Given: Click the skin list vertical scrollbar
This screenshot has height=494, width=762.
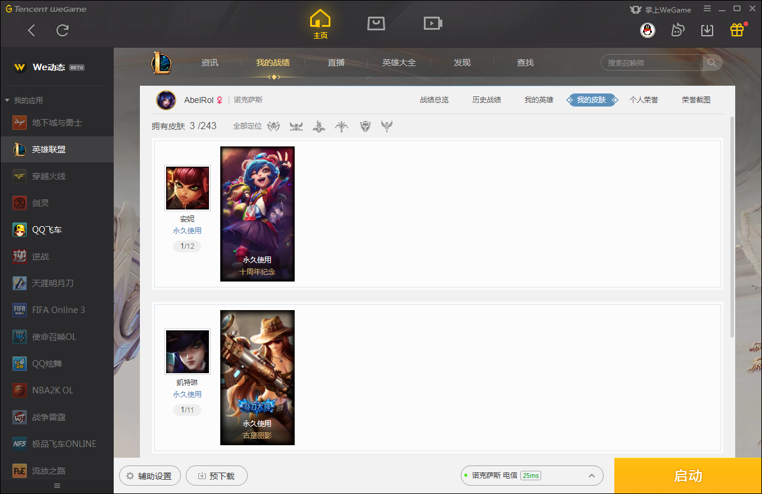Looking at the screenshot, I should tap(732, 227).
